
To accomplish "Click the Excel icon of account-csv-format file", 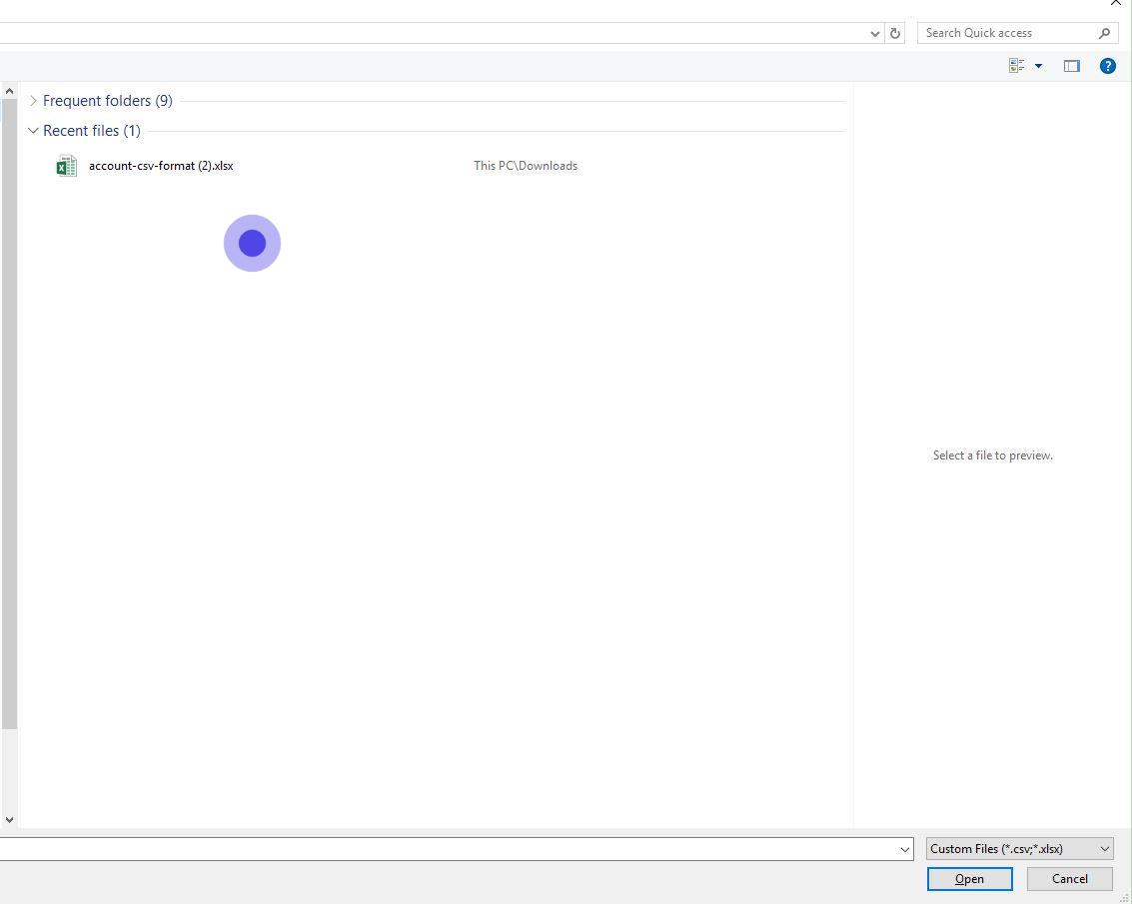I will (x=66, y=166).
